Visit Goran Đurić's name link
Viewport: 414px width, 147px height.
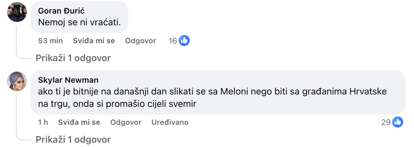[61, 11]
